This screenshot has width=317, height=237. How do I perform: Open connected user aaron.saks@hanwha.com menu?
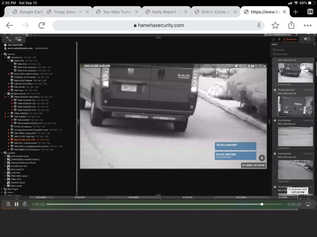[277, 35]
